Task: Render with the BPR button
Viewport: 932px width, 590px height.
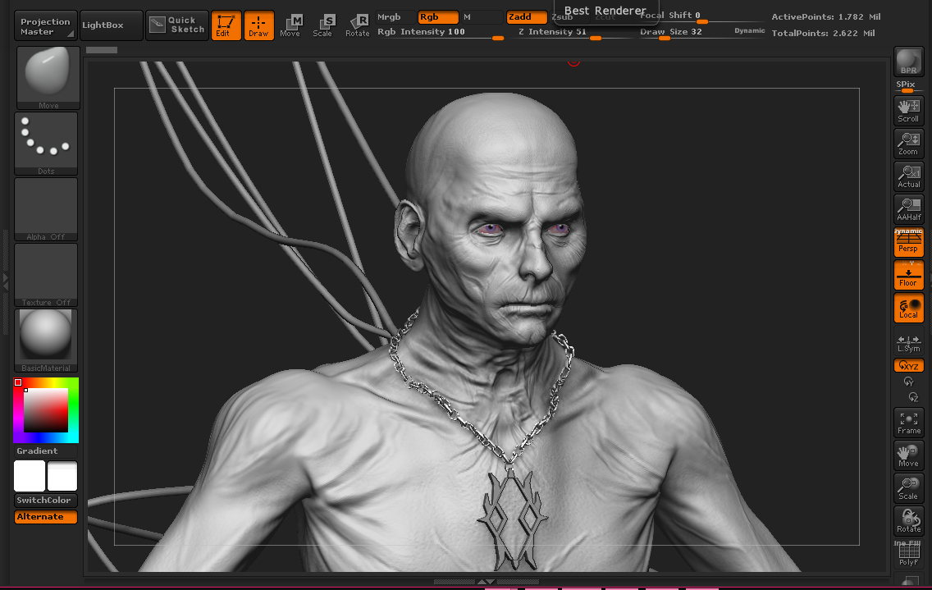Action: [x=909, y=62]
